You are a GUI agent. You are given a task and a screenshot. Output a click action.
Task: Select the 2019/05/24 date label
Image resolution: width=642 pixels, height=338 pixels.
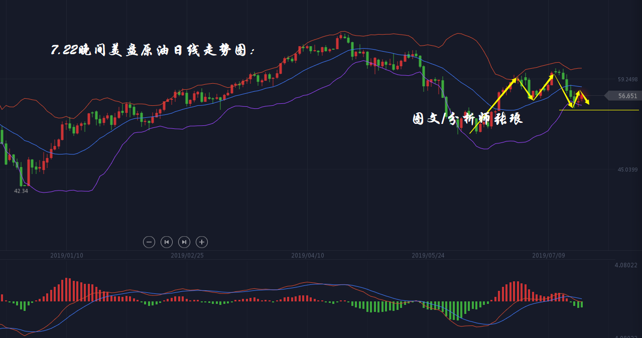point(428,255)
